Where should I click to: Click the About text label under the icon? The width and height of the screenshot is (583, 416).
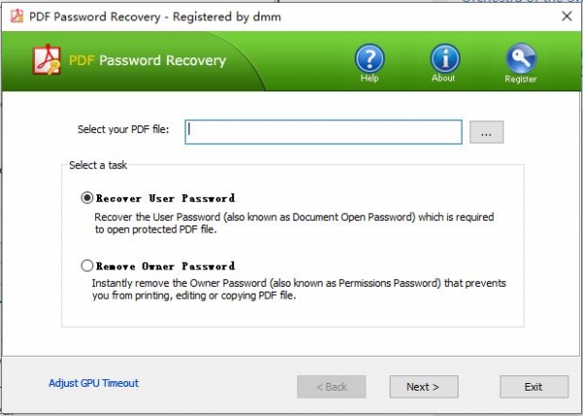tap(445, 79)
